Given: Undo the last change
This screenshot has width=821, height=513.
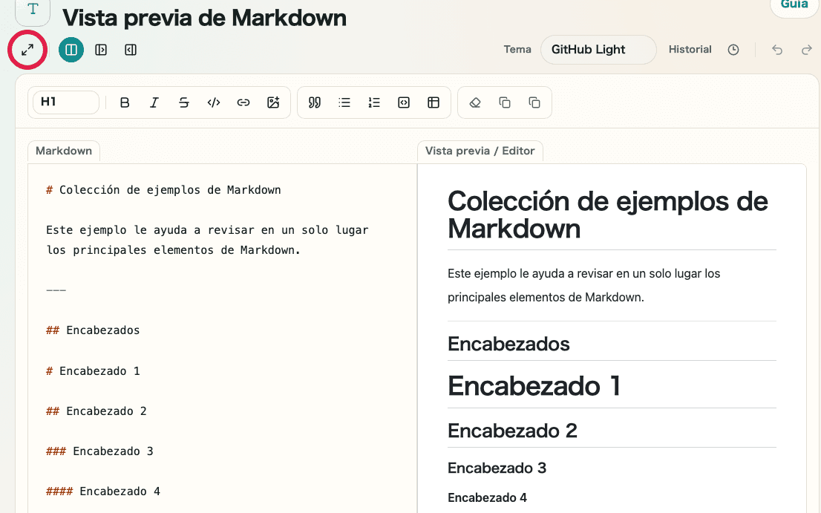Looking at the screenshot, I should (x=776, y=50).
